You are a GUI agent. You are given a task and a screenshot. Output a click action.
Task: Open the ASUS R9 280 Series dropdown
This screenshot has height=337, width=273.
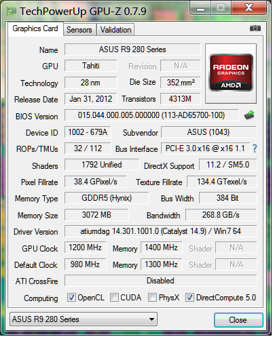[84, 319]
